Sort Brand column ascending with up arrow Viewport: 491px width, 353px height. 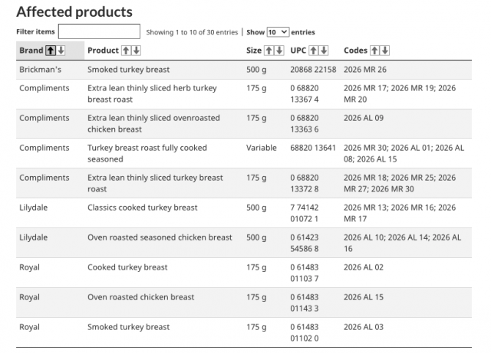(x=51, y=51)
